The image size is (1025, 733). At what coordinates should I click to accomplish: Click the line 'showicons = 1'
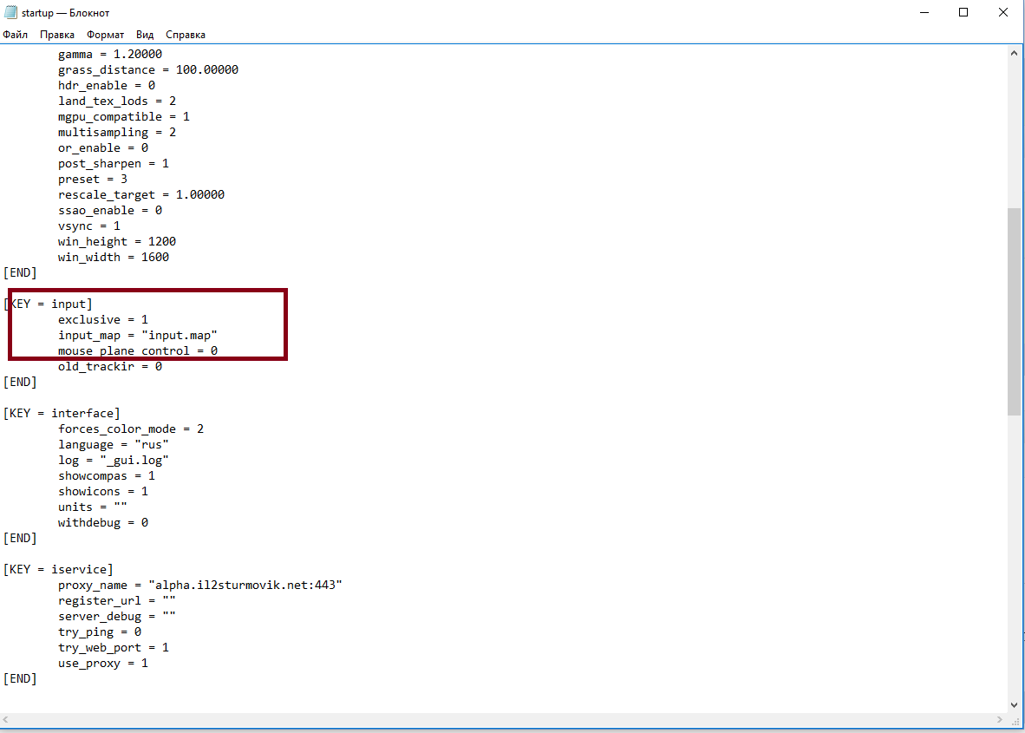pyautogui.click(x=103, y=492)
